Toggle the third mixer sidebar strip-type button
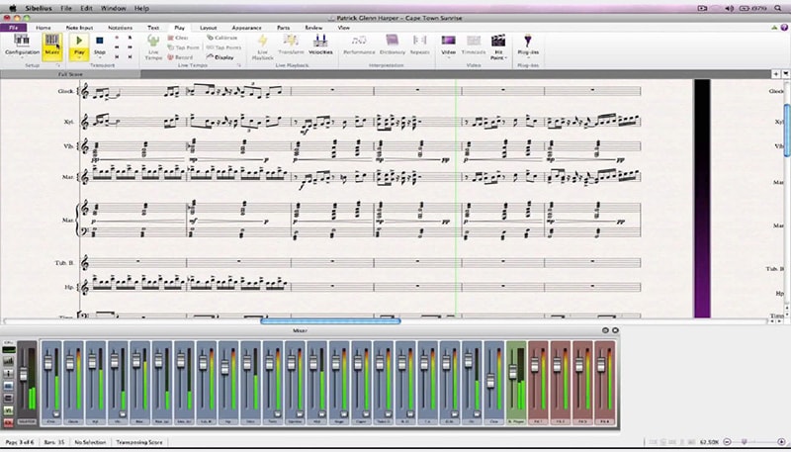Image resolution: width=791 pixels, height=452 pixels. pyautogui.click(x=9, y=374)
